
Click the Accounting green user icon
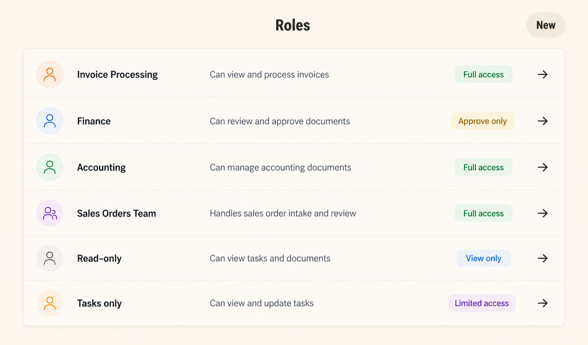point(50,167)
